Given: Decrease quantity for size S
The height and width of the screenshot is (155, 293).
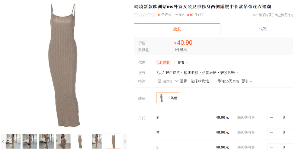Looking at the screenshot, I should [x=271, y=117].
